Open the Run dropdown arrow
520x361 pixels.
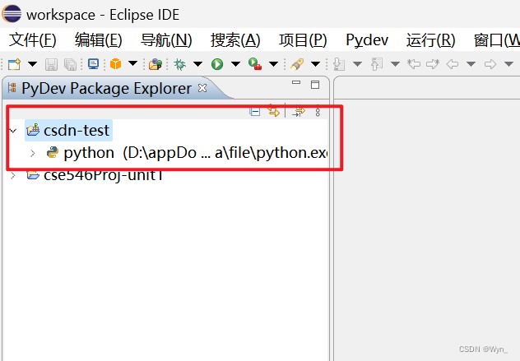236,63
